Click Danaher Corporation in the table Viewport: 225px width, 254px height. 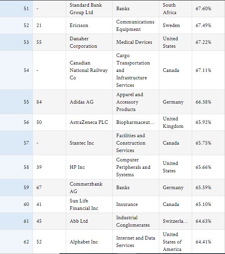click(x=89, y=42)
